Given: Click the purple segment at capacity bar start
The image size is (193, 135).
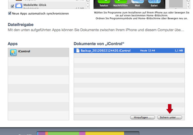Looking at the screenshot, I should (42, 133).
